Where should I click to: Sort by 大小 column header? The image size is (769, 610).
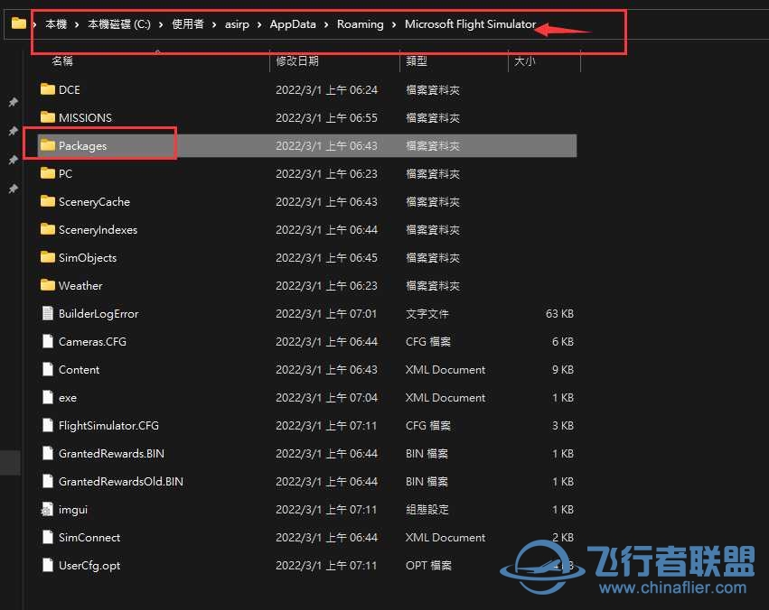pos(524,61)
